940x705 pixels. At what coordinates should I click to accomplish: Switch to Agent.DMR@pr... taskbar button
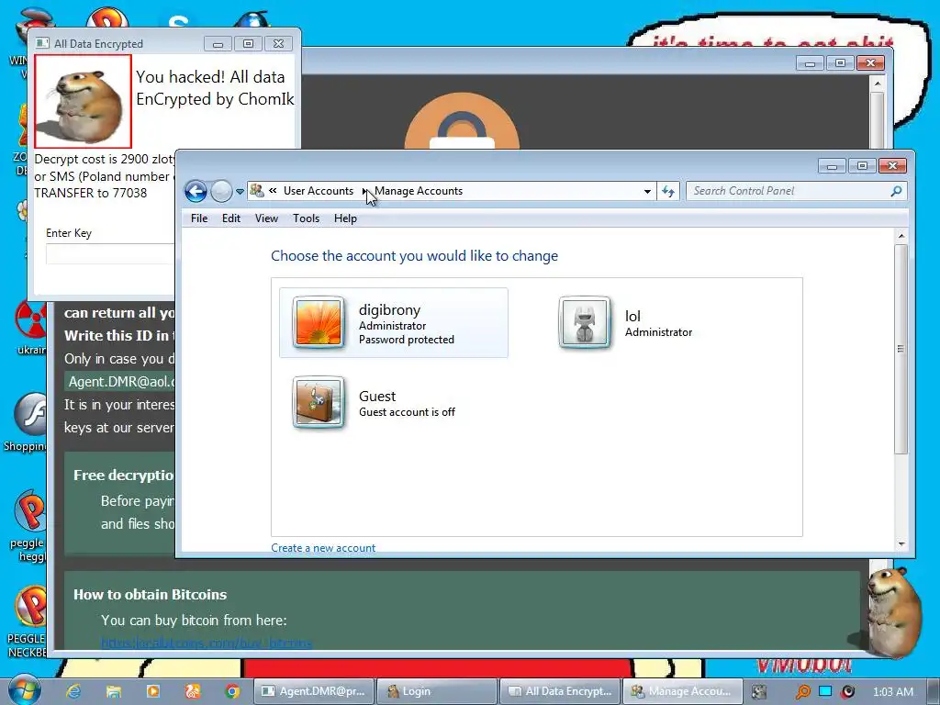click(314, 691)
